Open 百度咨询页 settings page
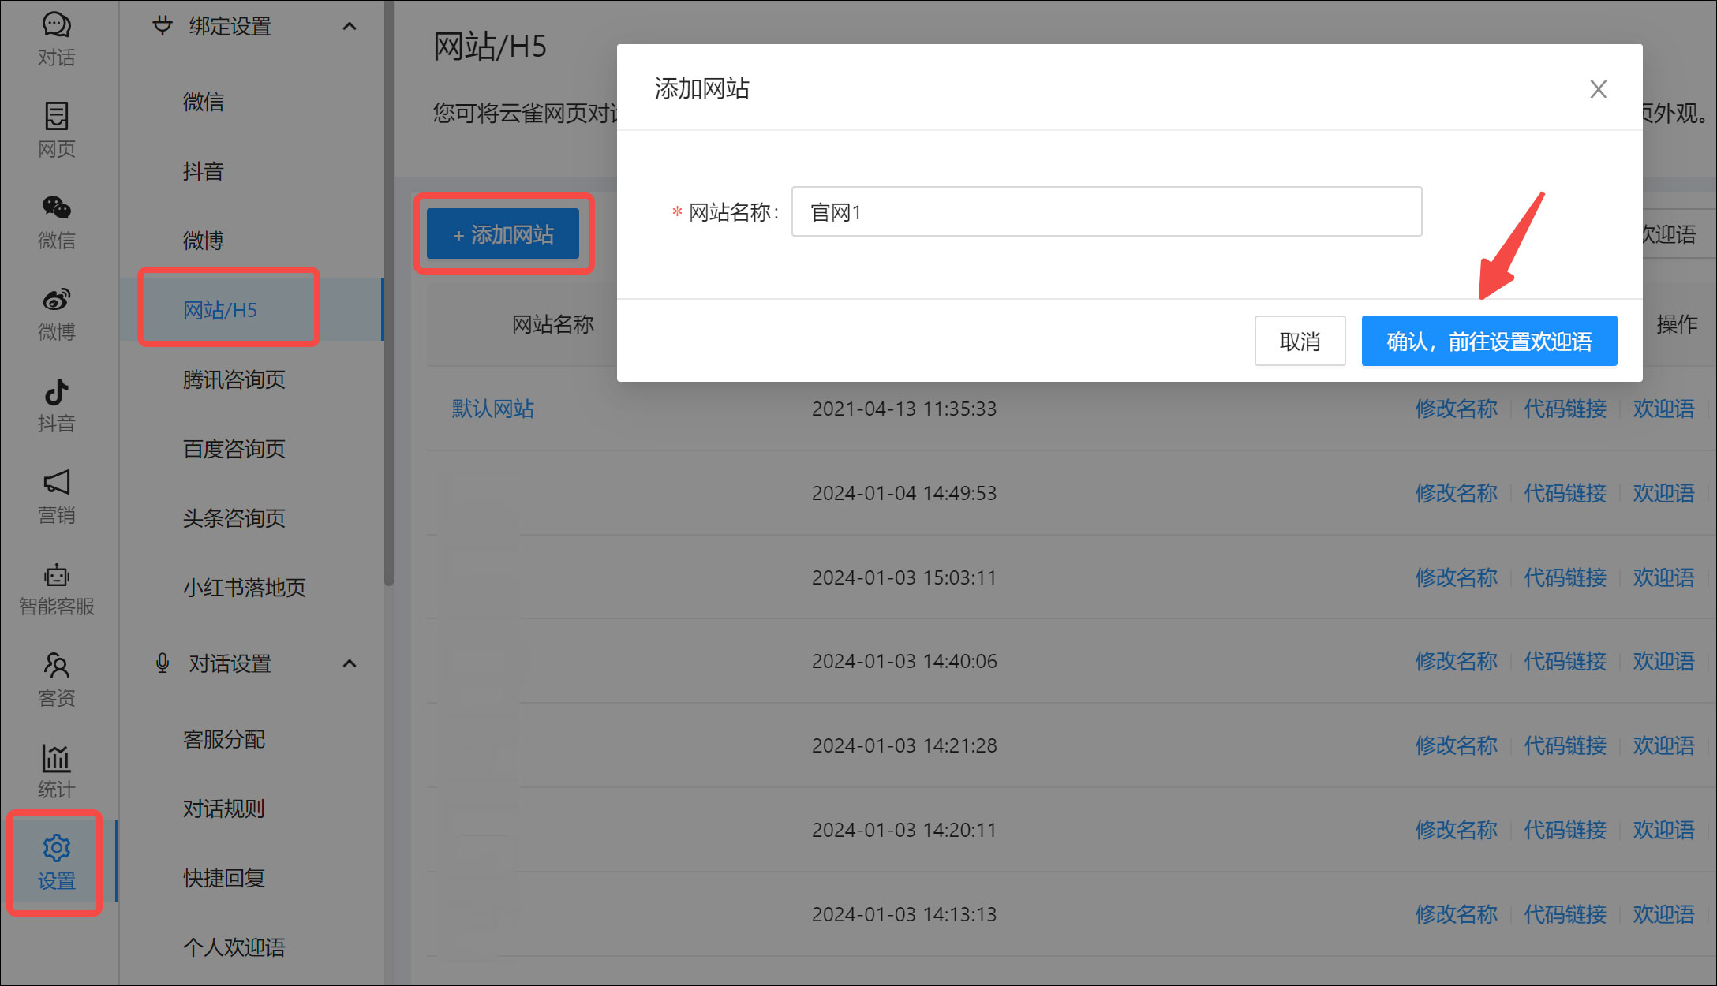The height and width of the screenshot is (986, 1717). tap(233, 449)
